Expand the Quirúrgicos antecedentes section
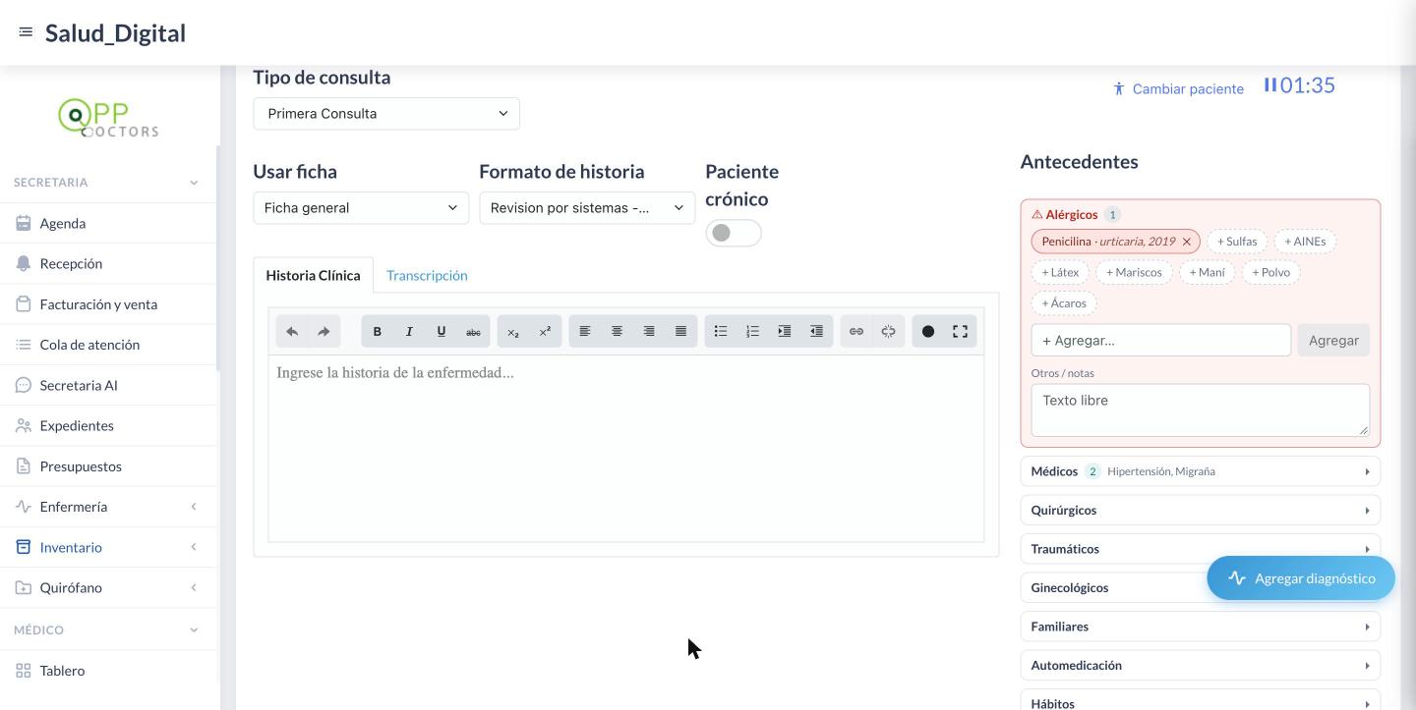The image size is (1416, 710). pyautogui.click(x=1201, y=511)
